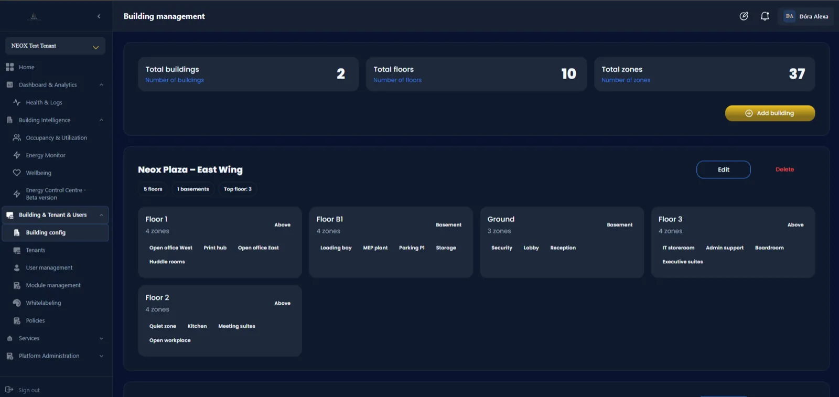Expand the Services section

pyautogui.click(x=101, y=338)
